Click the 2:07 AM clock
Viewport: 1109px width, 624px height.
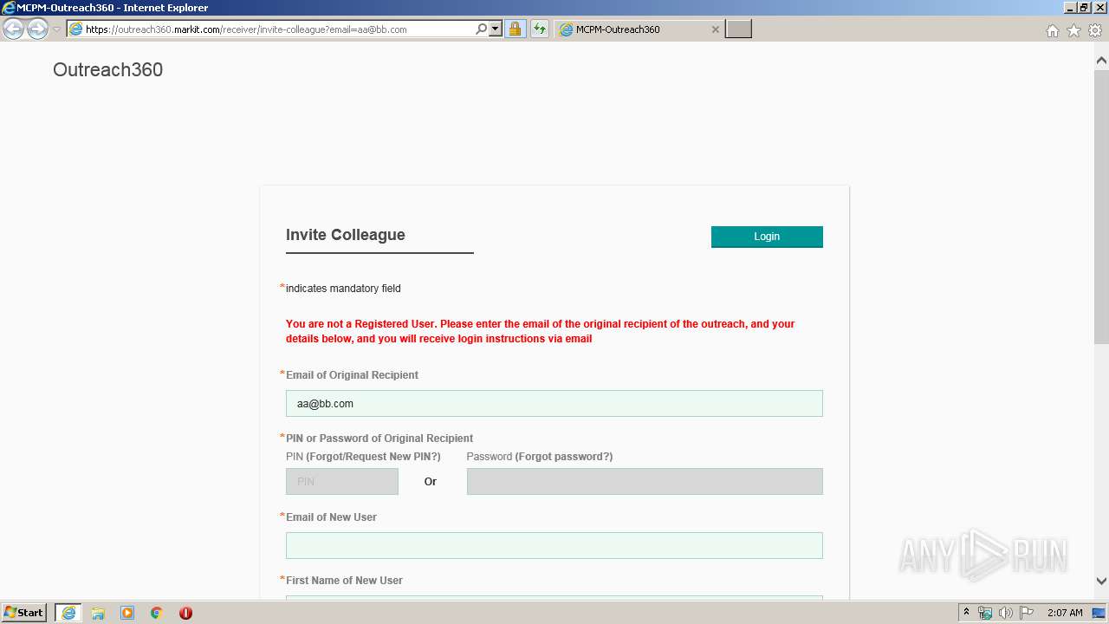[x=1065, y=613]
